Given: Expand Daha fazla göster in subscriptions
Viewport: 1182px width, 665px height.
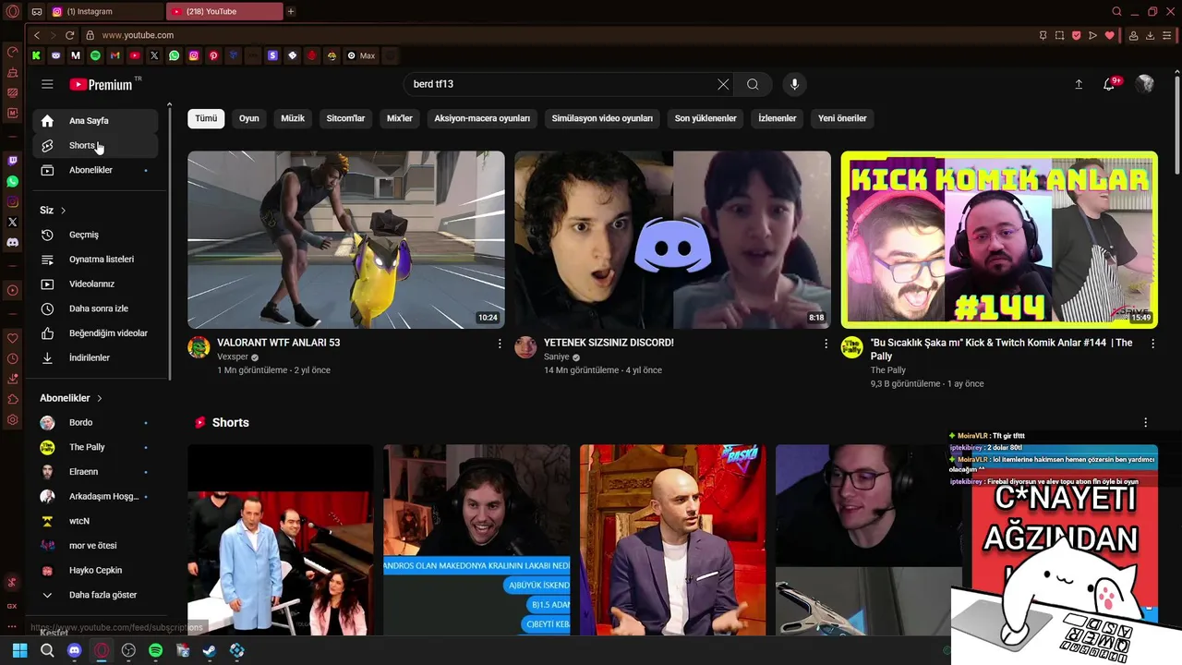Looking at the screenshot, I should pos(96,595).
